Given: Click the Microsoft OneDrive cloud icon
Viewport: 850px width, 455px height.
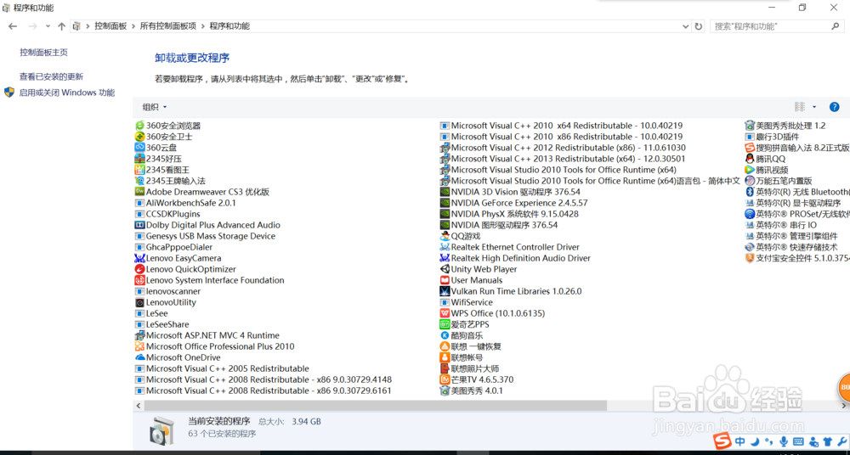Looking at the screenshot, I should [x=140, y=357].
